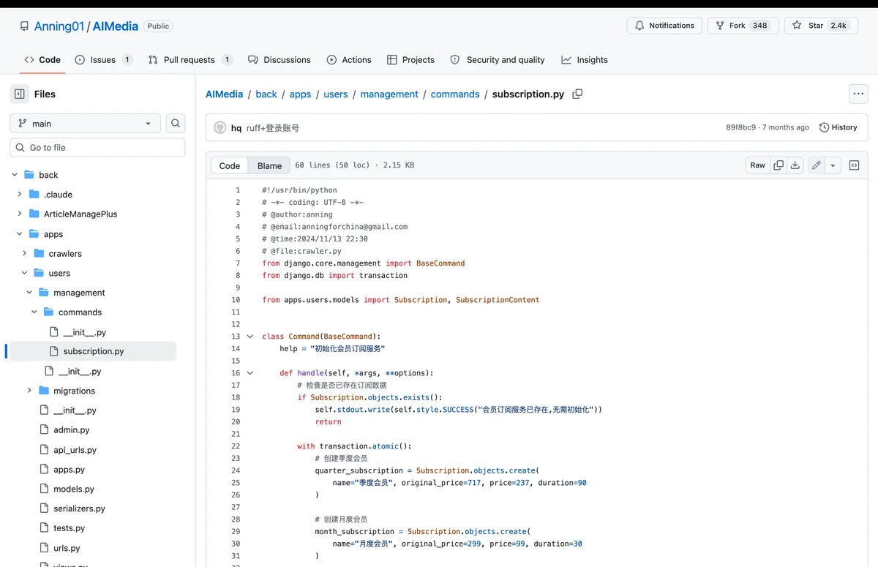Image resolution: width=878 pixels, height=567 pixels.
Task: Open the Projects tab
Action: [x=410, y=60]
